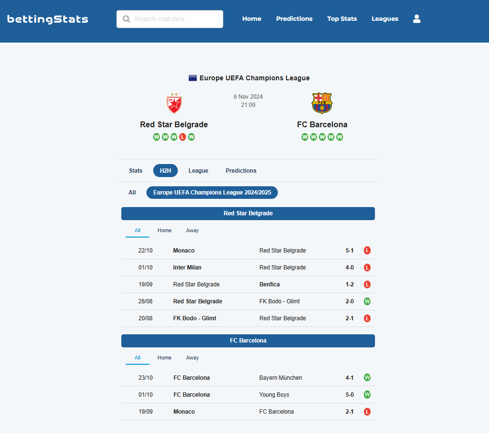Click the FC Barcelona crest
Screen dimensions: 489x433
tap(322, 103)
